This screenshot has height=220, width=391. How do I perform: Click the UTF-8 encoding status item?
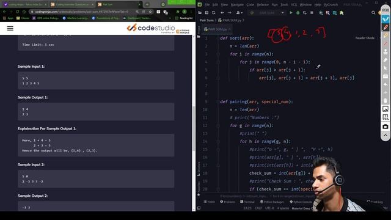[269, 208]
